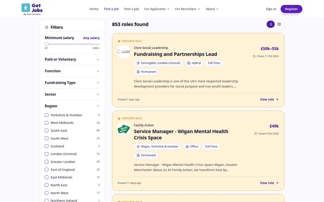Go to the Home page
This screenshot has height=202, width=324.
94,9
